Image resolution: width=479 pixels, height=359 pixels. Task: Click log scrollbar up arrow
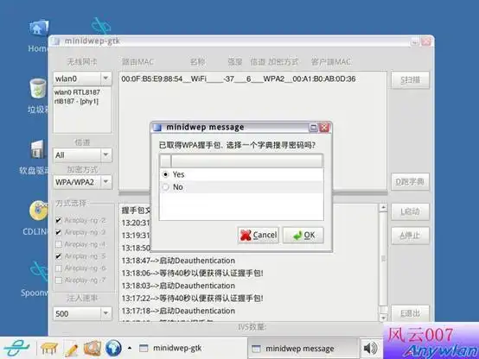click(x=383, y=208)
